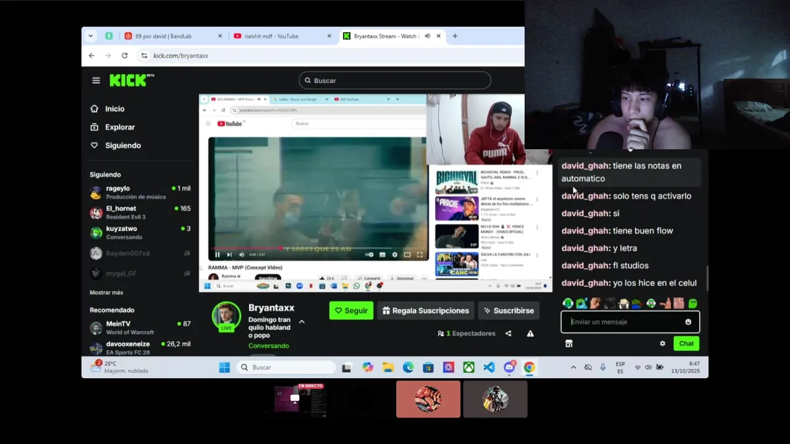Screen dimensions: 790x444
Task: Click the share icon beside Espectadores
Action: 509,334
